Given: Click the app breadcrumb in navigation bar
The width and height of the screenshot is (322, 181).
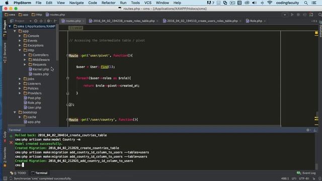Looking at the screenshot, I should pyautogui.click(x=24, y=15).
